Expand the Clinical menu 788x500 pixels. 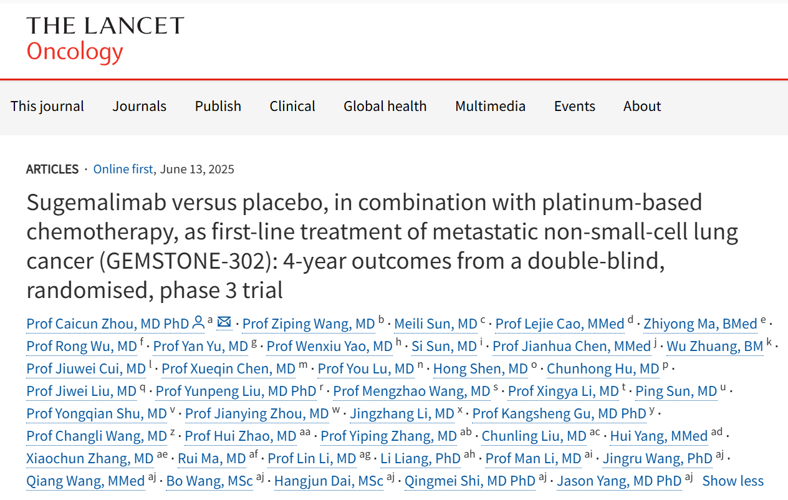(x=292, y=106)
